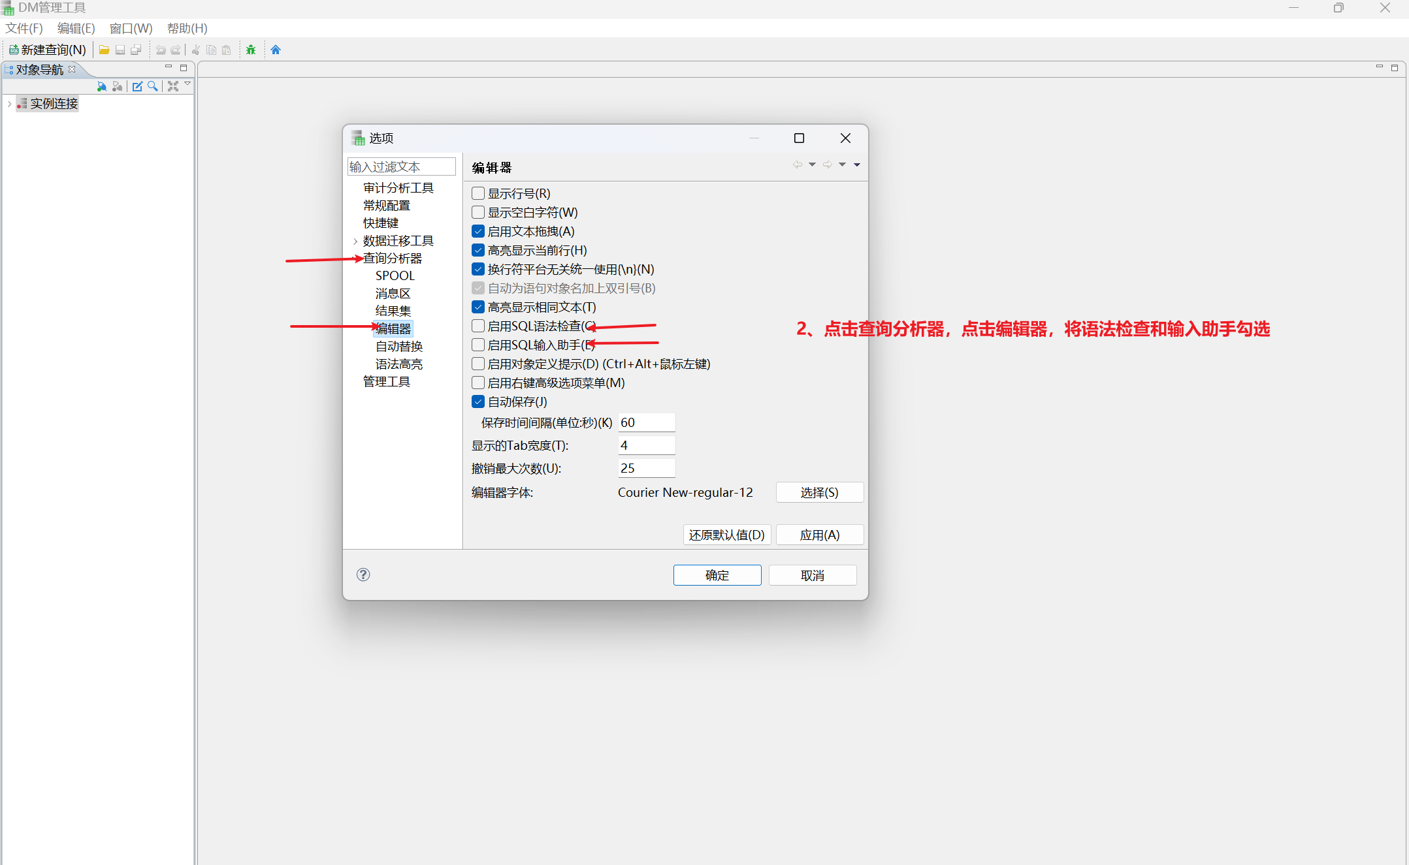
Task: Click the help question mark icon
Action: 363,574
